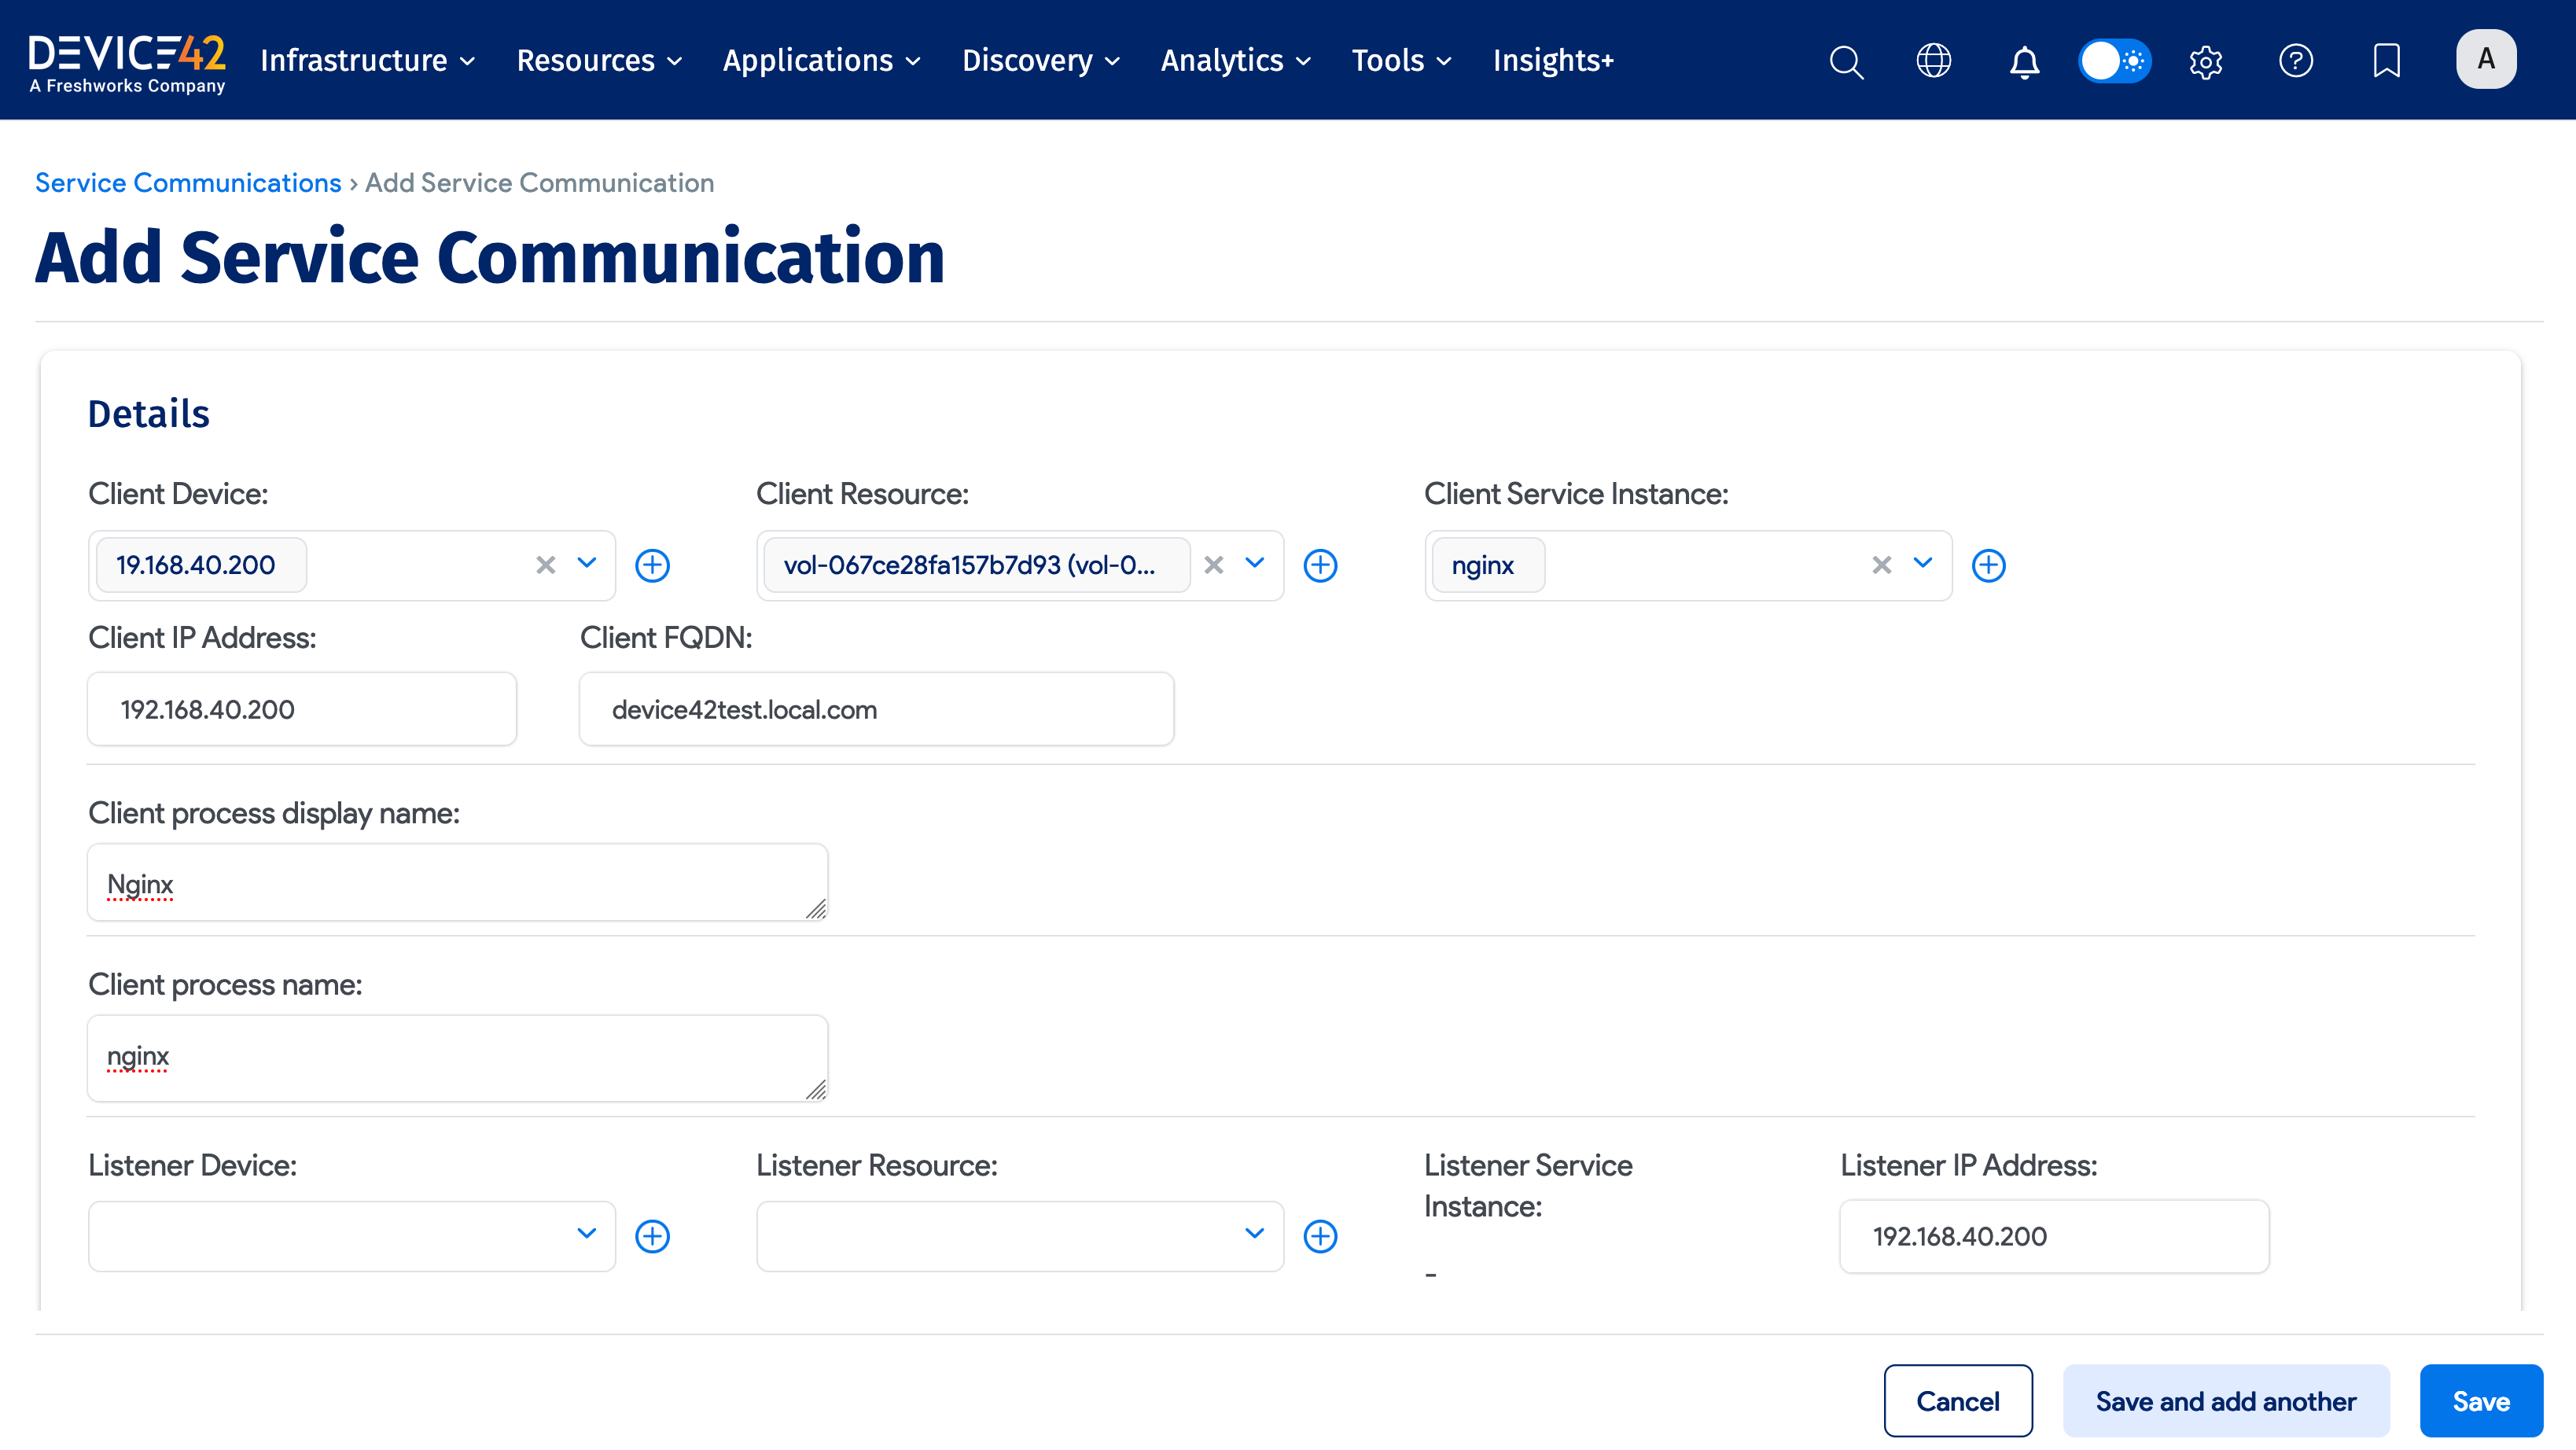Click the Client FQDN input field
The image size is (2576, 1450).
[875, 709]
